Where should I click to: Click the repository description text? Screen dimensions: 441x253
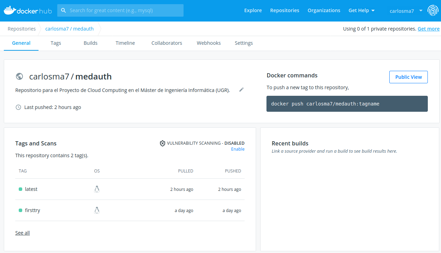[122, 90]
